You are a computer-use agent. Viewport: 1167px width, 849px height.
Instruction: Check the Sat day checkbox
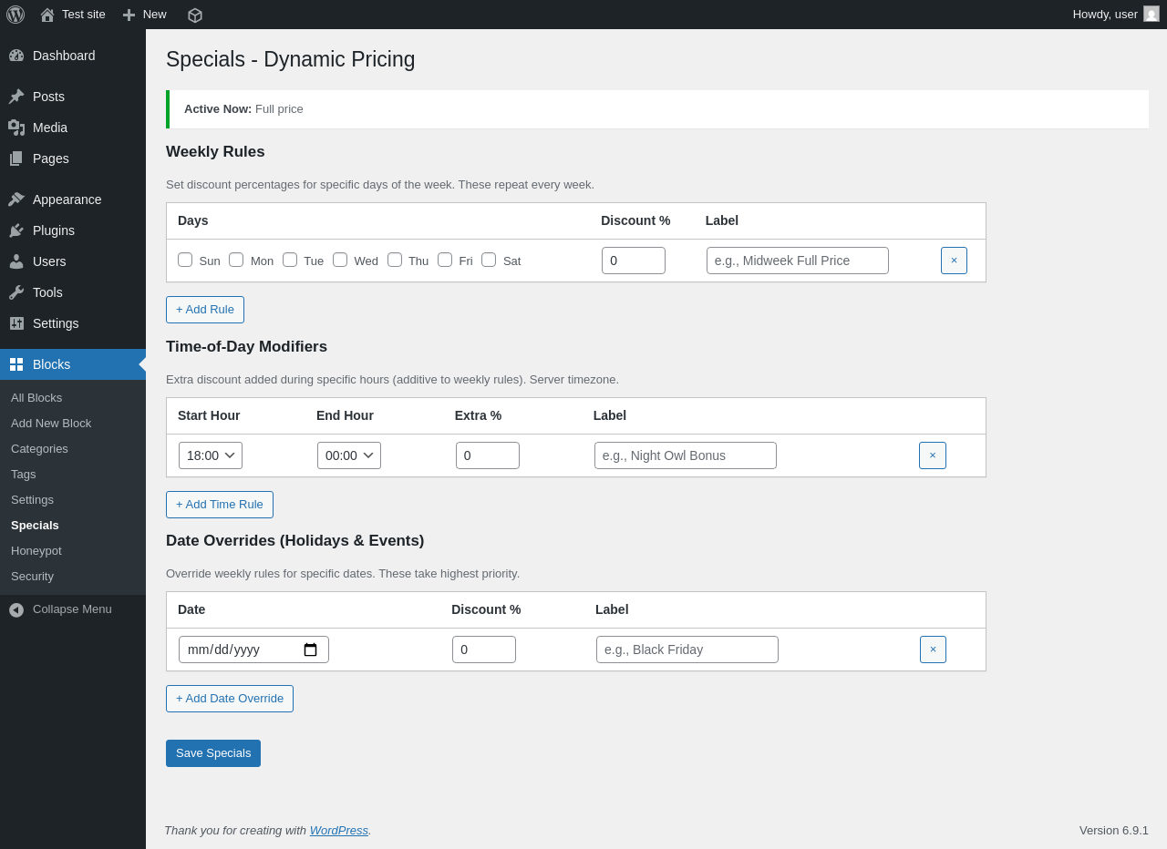[x=489, y=260]
